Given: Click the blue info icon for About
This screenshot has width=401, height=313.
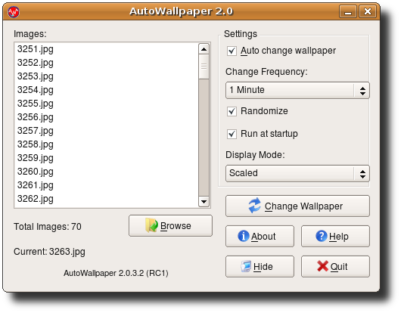Looking at the screenshot, I should [x=243, y=236].
